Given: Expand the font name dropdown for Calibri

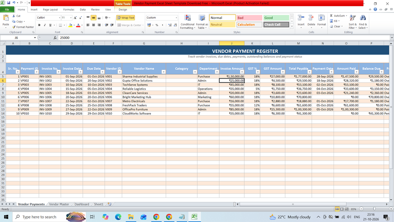Looking at the screenshot, I should pos(60,18).
